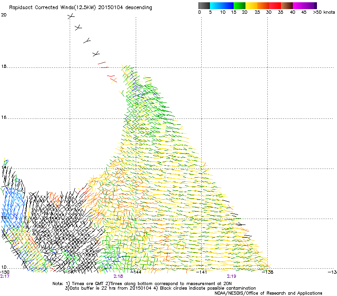Click the longitude label '-141' on bottom axis
Screen dimensions: 337x296
(x=202, y=272)
